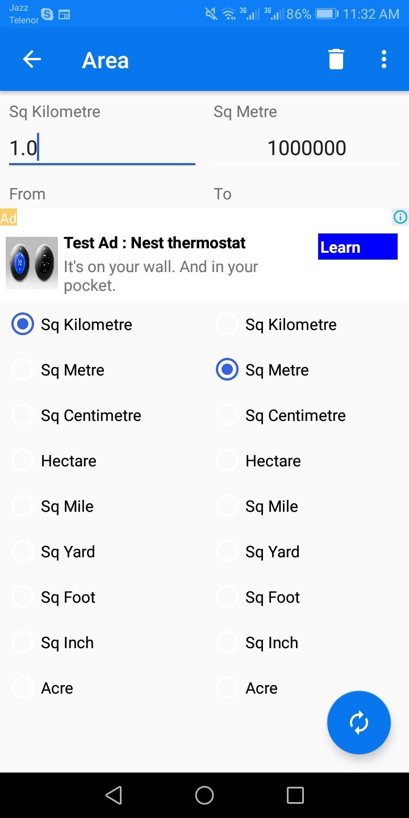
Task: Tap the Nest thermostat ad image
Action: click(x=32, y=263)
